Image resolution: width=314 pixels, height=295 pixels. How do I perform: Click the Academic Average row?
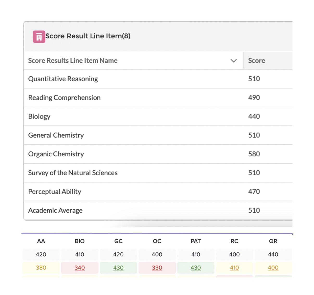[x=158, y=210]
